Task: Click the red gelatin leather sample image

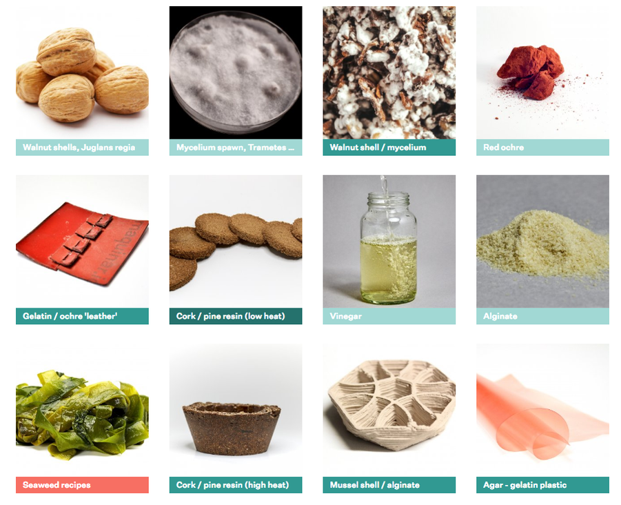Action: (82, 241)
